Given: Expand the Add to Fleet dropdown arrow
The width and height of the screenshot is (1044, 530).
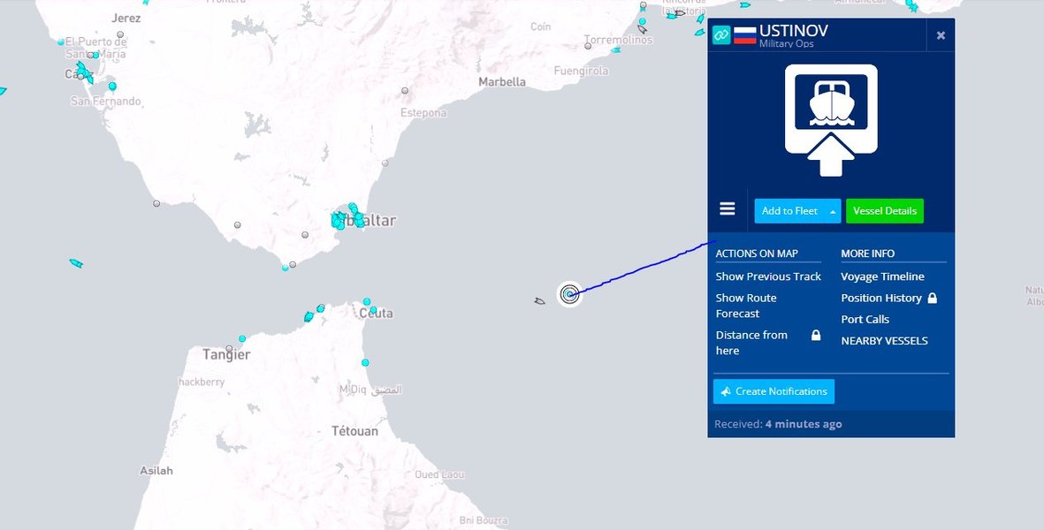Looking at the screenshot, I should [x=833, y=211].
